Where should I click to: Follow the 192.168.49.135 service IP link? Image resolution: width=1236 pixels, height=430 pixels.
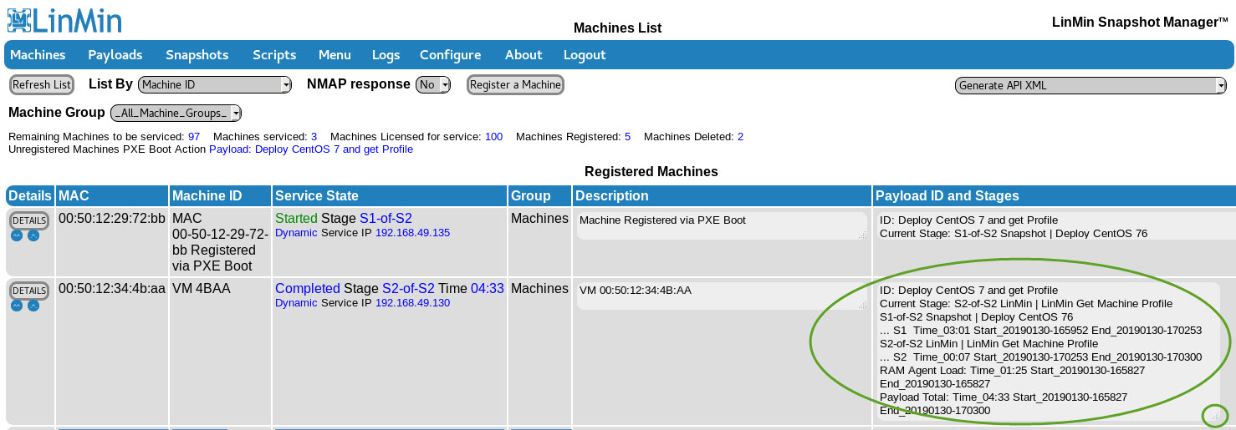(x=412, y=233)
